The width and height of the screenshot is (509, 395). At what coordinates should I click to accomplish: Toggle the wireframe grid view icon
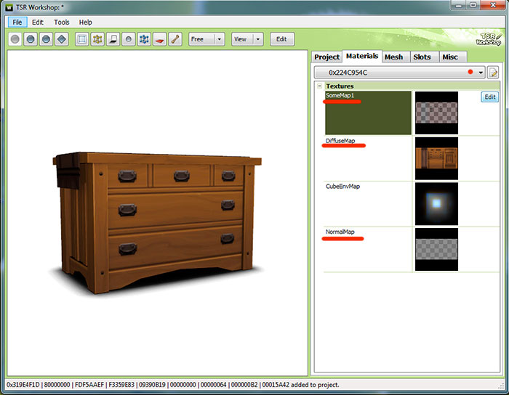(x=81, y=39)
